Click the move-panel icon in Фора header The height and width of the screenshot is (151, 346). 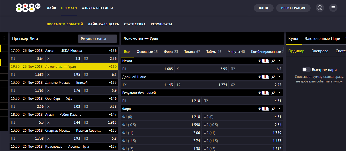coord(264,109)
